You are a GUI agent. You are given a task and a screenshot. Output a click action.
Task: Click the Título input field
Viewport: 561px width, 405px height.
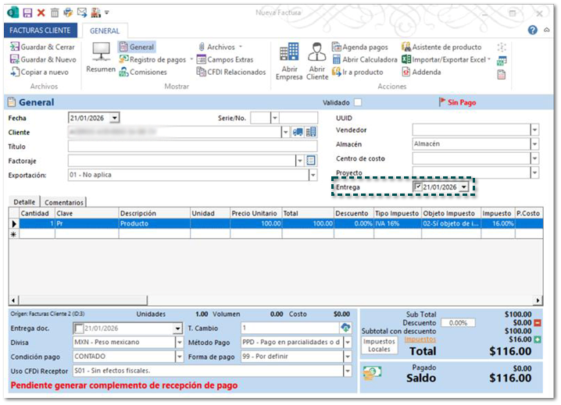point(192,146)
